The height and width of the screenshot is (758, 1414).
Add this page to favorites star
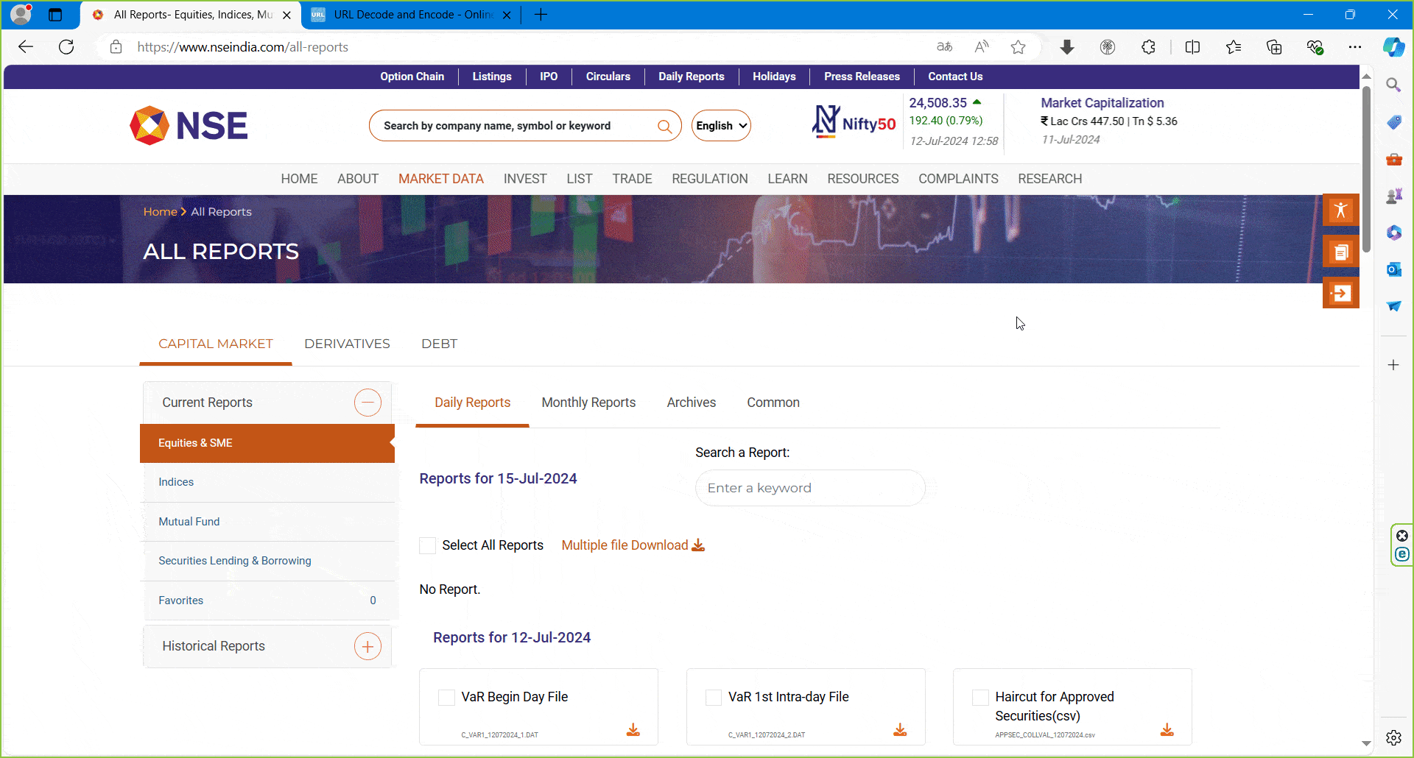click(x=1019, y=47)
